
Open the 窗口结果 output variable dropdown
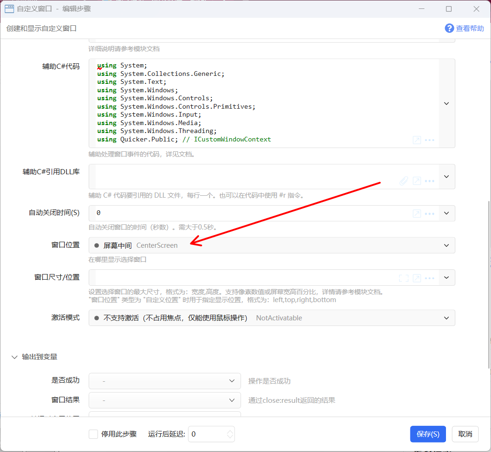[165, 400]
